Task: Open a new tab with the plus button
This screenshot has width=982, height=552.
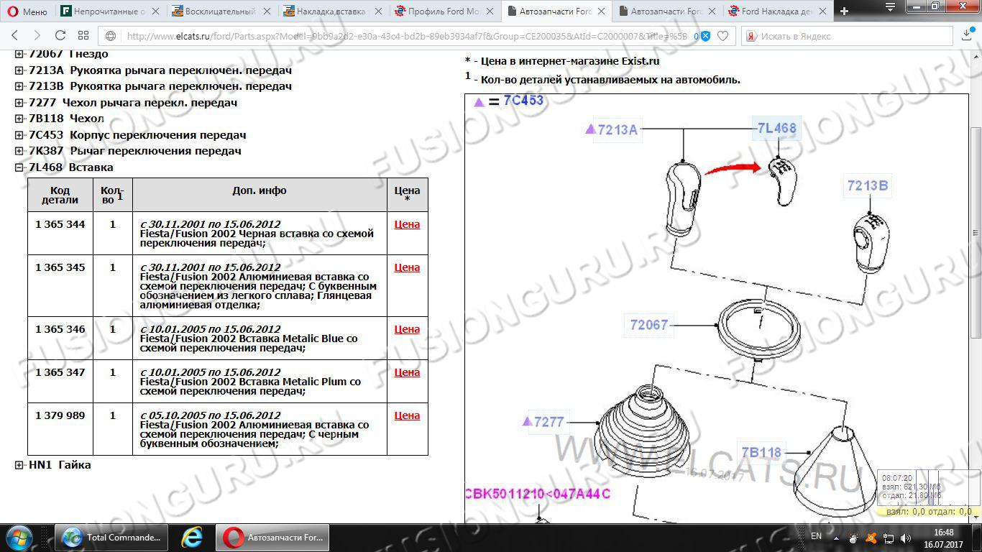Action: (x=844, y=11)
